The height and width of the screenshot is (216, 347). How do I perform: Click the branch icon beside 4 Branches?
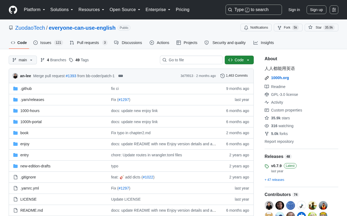(43, 60)
